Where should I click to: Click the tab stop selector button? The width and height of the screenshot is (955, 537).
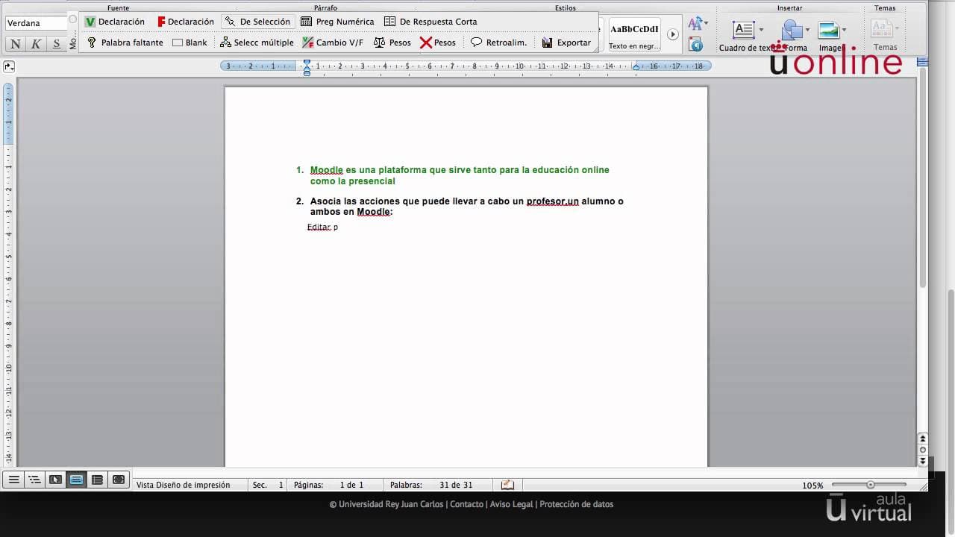(x=8, y=66)
